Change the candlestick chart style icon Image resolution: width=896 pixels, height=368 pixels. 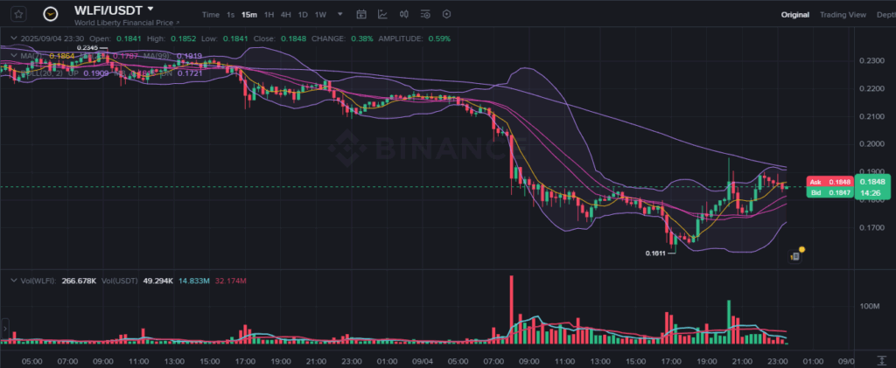tap(404, 15)
